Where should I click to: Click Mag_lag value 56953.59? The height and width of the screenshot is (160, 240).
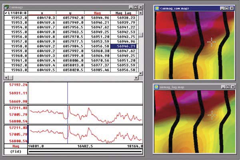[126, 65]
